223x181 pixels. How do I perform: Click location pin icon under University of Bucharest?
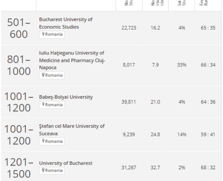(x=43, y=171)
